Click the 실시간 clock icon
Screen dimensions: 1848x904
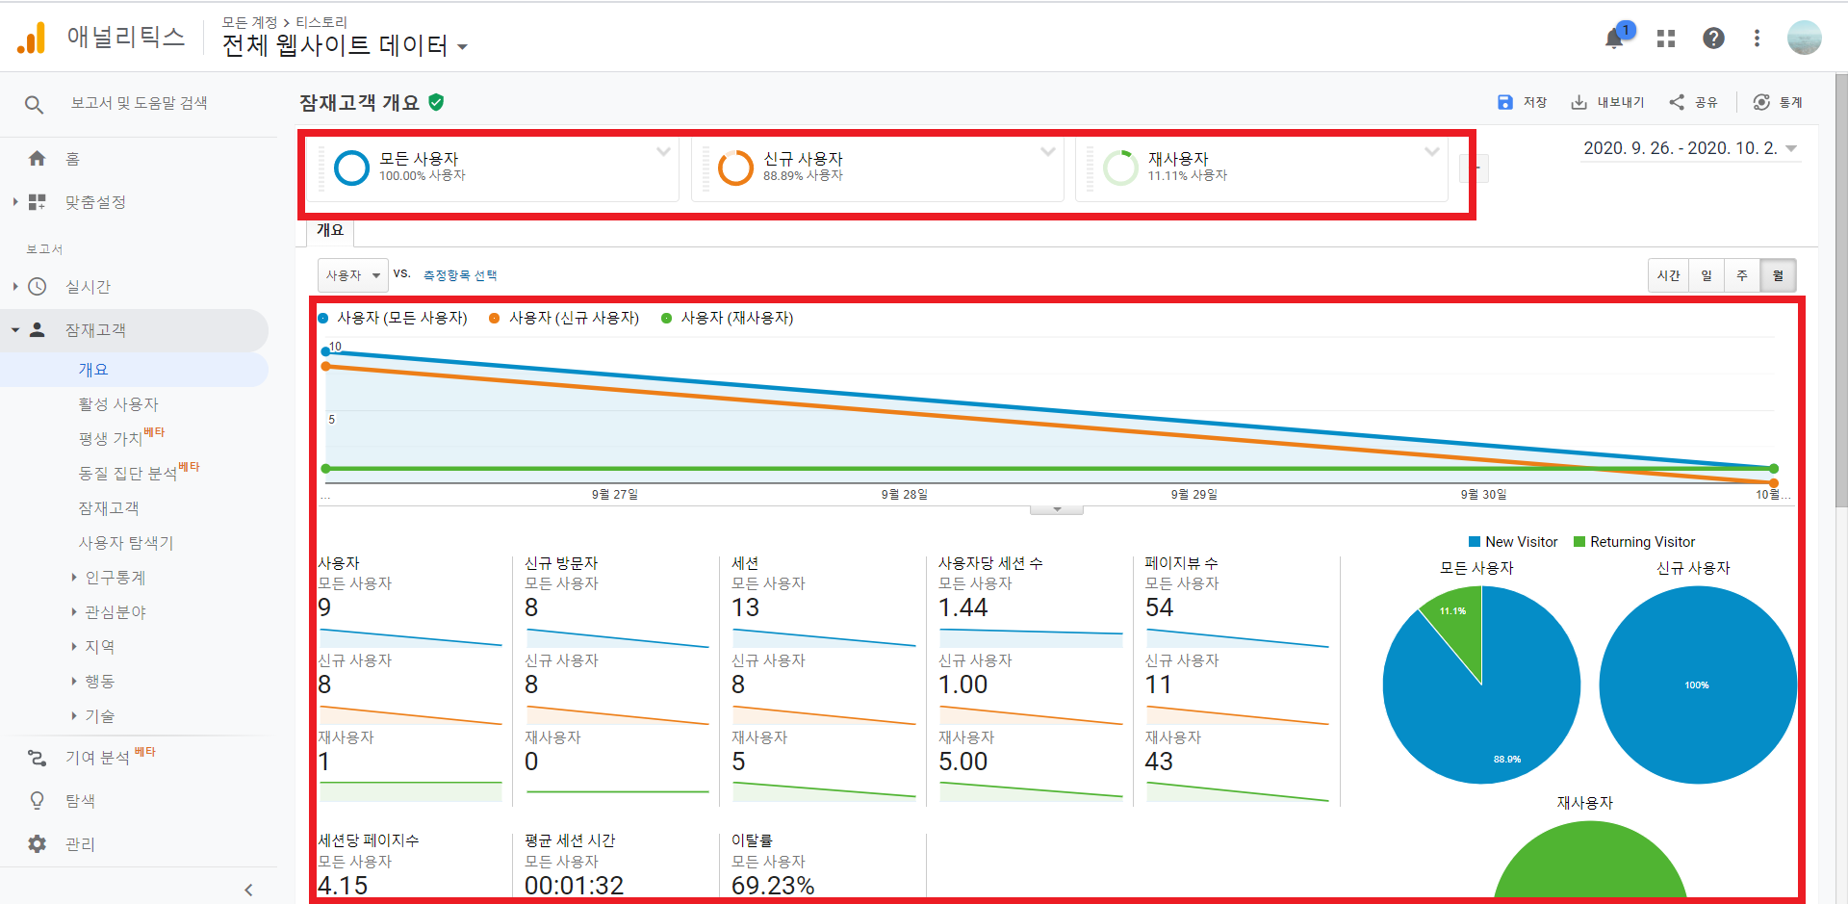[37, 286]
